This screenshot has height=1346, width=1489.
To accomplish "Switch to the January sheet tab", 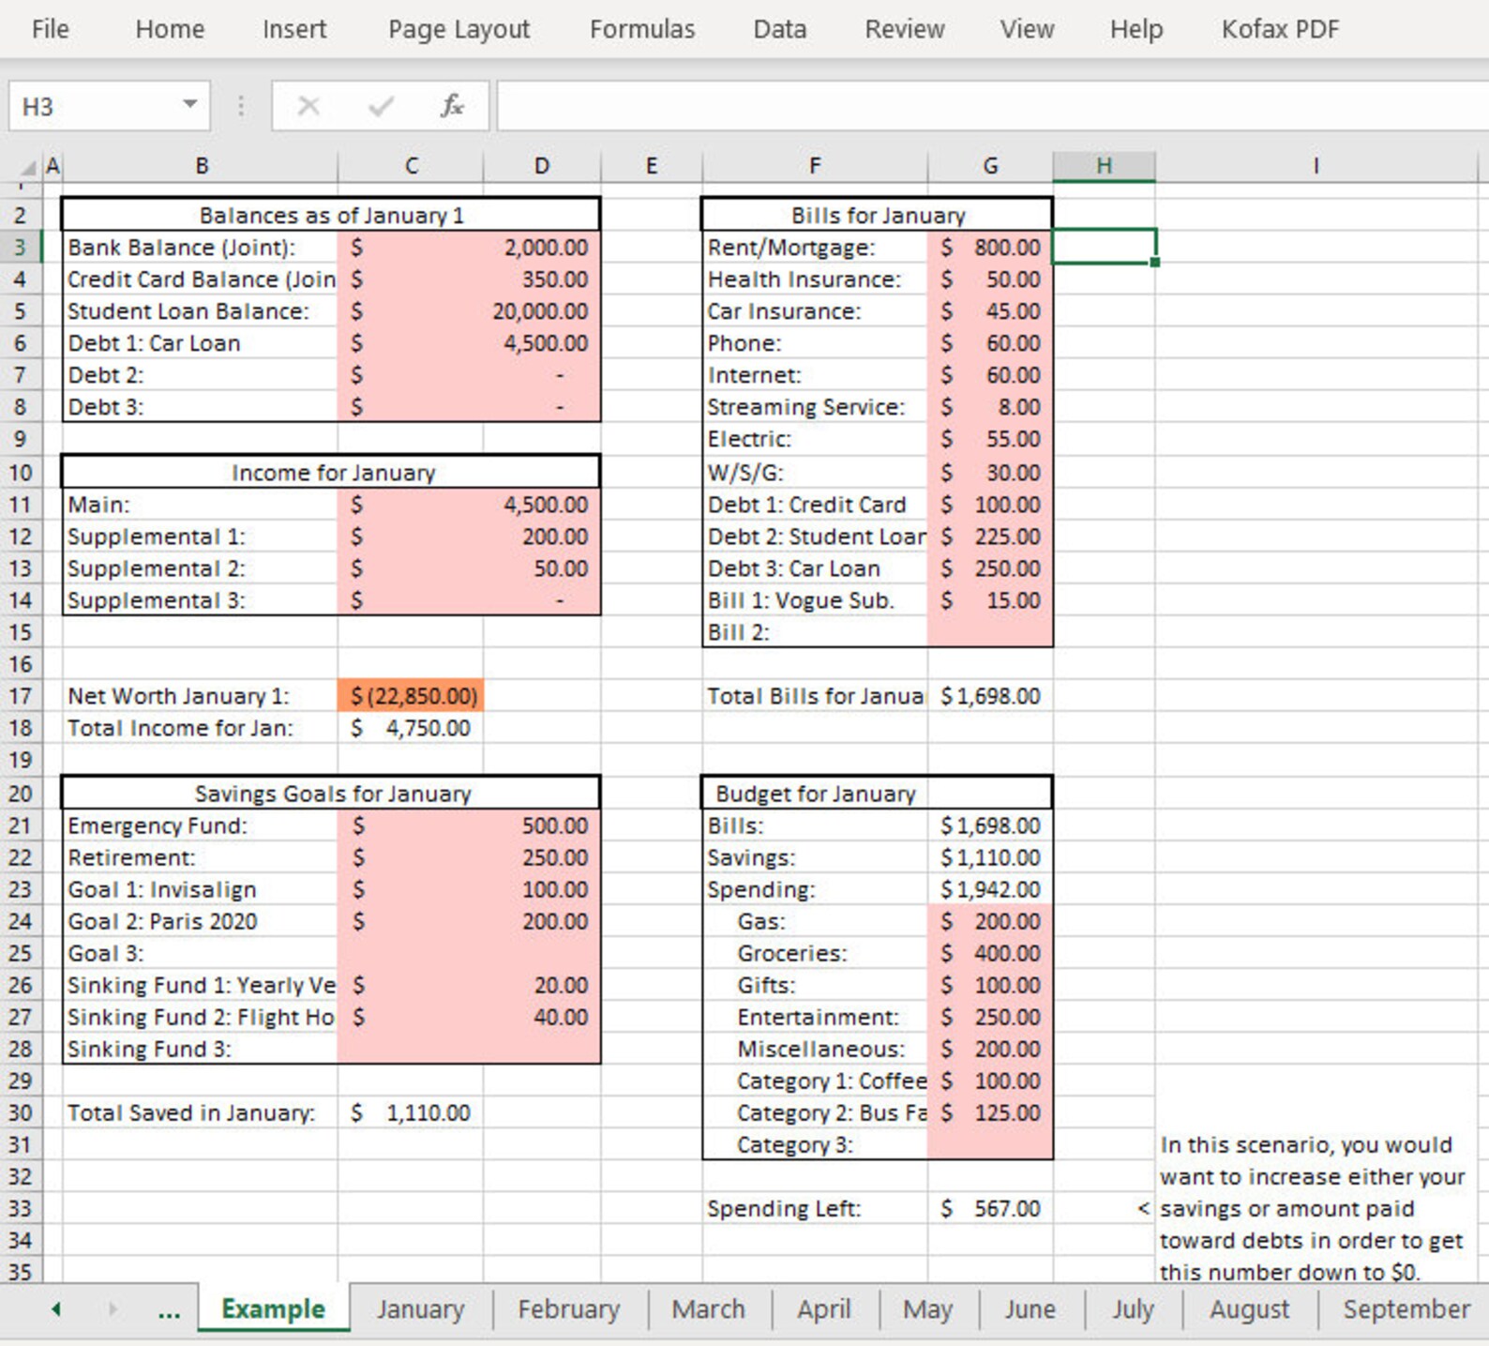I will pyautogui.click(x=421, y=1308).
